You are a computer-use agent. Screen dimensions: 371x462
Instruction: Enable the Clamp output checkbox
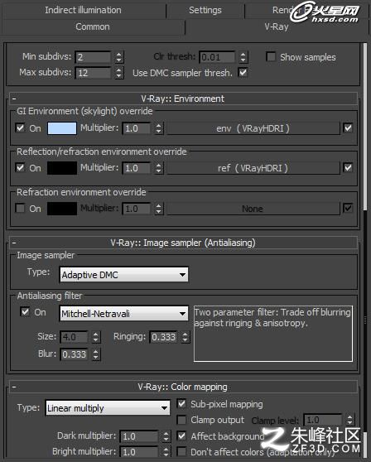[x=181, y=420]
